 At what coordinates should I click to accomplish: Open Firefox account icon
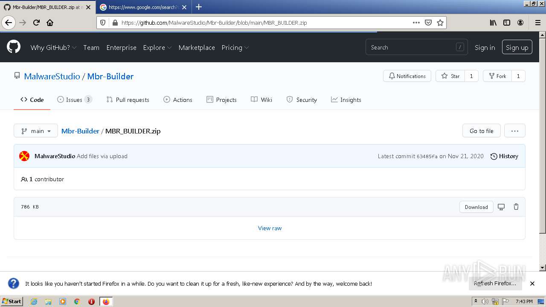[520, 23]
